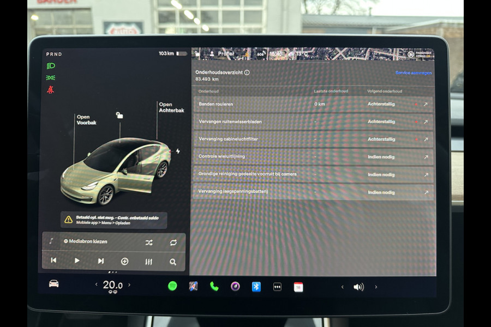Open the calendar icon in the dock
The width and height of the screenshot is (491, 327).
tap(298, 286)
